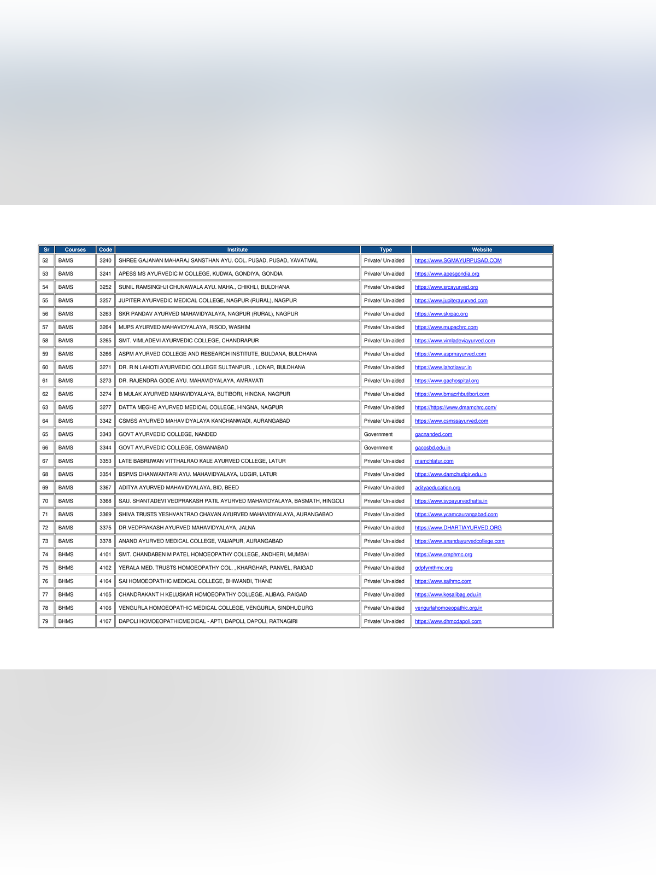Visit the svpayurvedhatta.in link
Screen dimensions: 656x875
451,501
